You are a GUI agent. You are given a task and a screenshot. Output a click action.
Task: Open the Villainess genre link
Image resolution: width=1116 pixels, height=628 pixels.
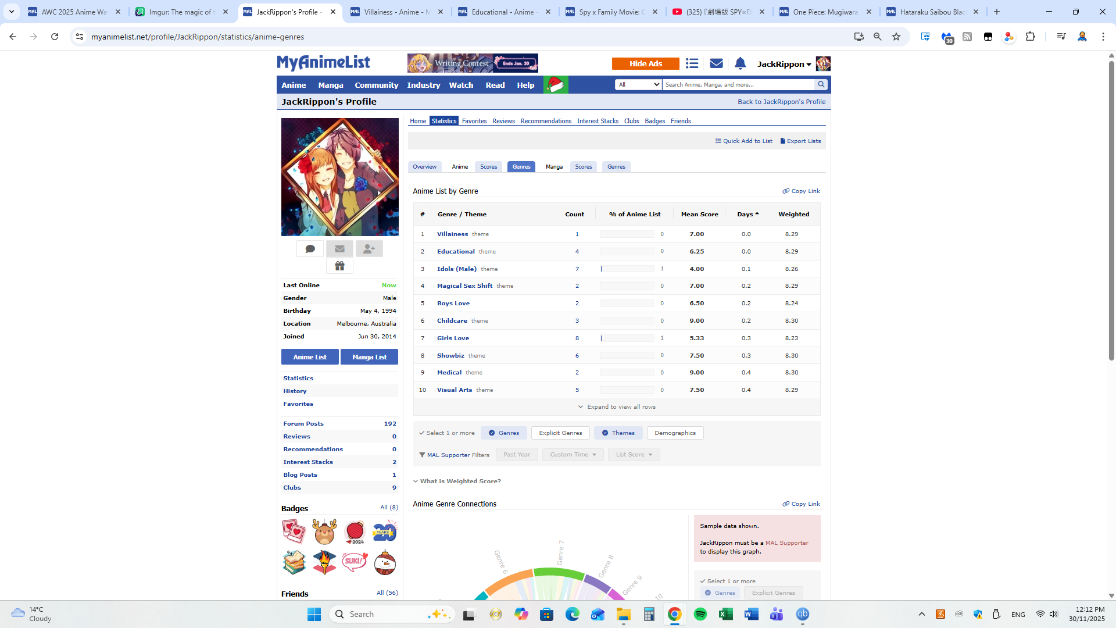click(452, 234)
